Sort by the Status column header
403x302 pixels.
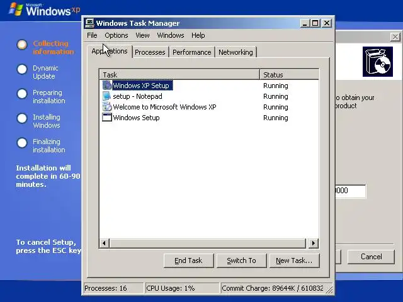pyautogui.click(x=290, y=75)
